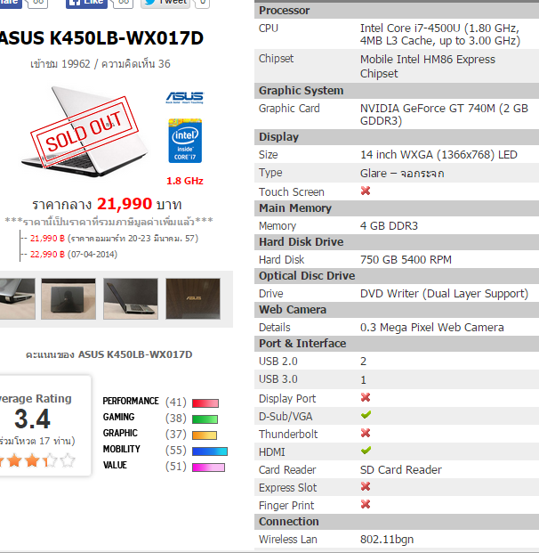This screenshot has height=553, width=539.
Task: Click the Processor section header
Action: [x=397, y=11]
